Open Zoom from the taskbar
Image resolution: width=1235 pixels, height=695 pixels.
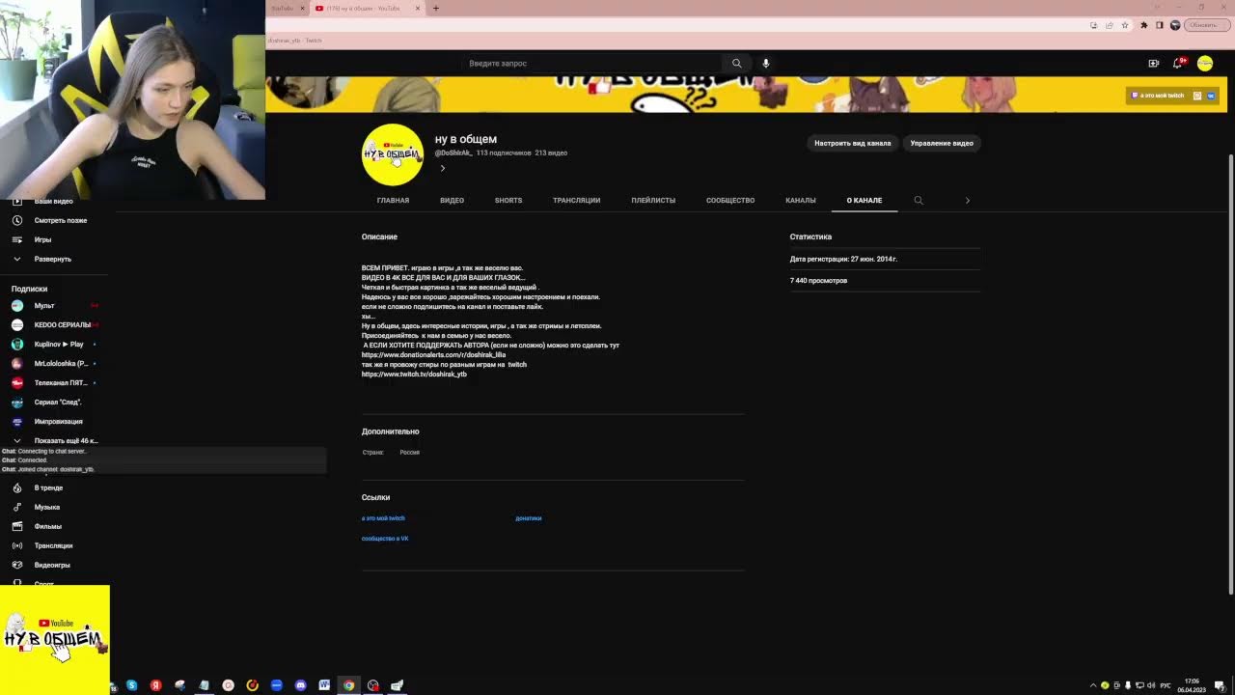[x=276, y=685]
